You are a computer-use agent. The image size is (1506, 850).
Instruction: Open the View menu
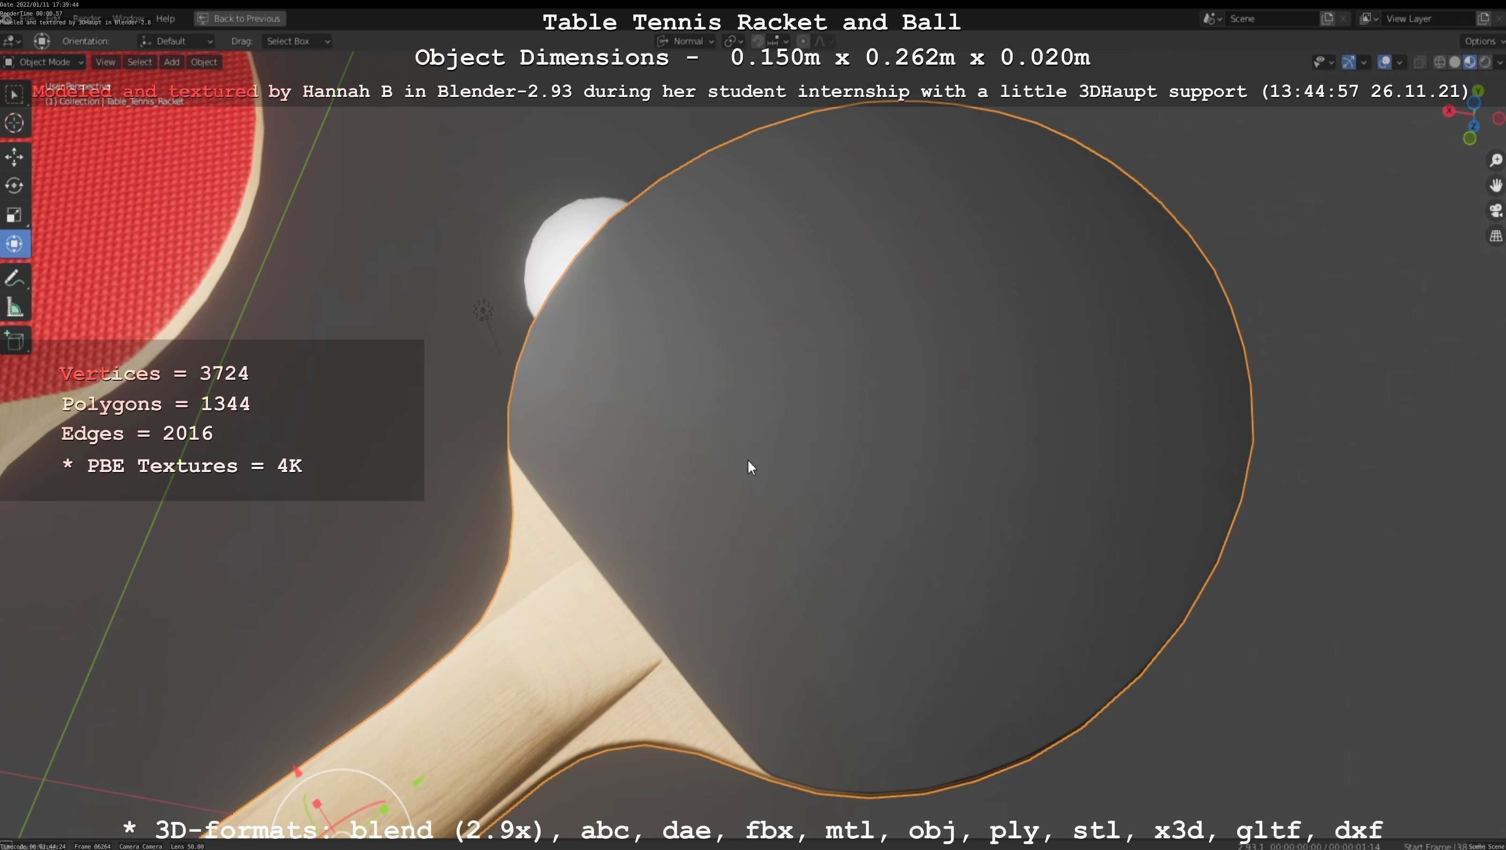coord(105,62)
